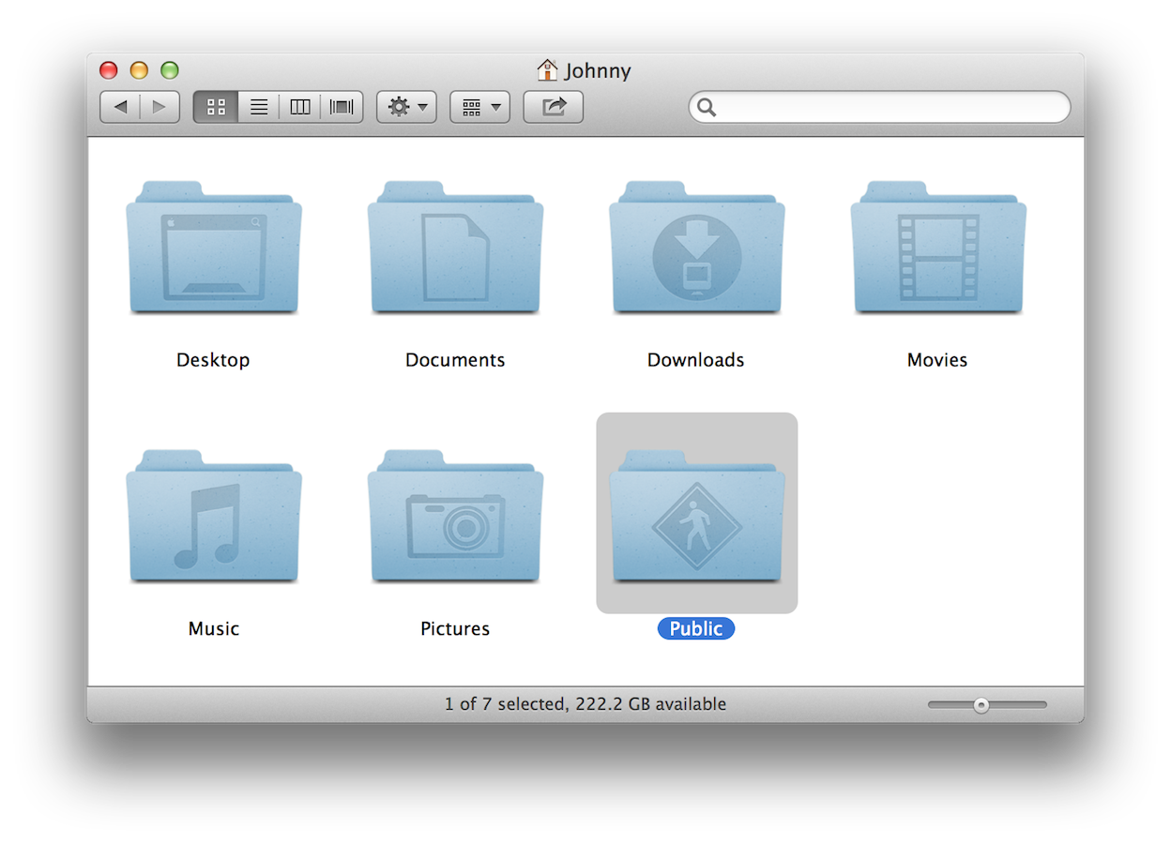Click the Music label
1171x843 pixels.
click(x=214, y=629)
